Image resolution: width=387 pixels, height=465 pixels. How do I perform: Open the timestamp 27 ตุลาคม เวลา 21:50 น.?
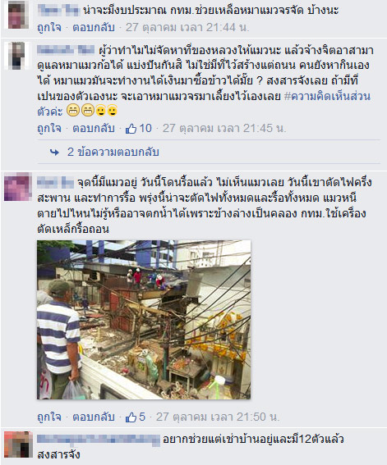(218, 417)
